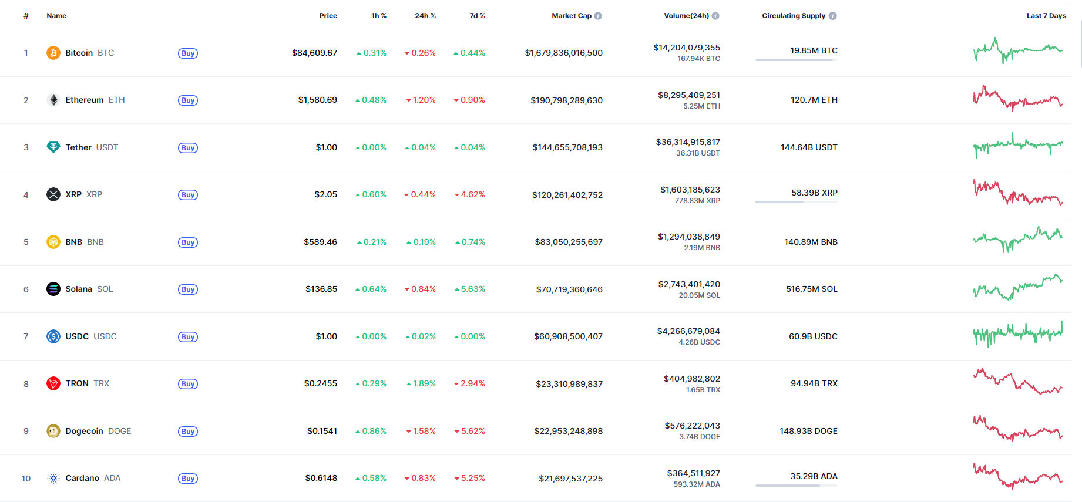Click Ethereum volume $8,295,409,251

pos(689,95)
